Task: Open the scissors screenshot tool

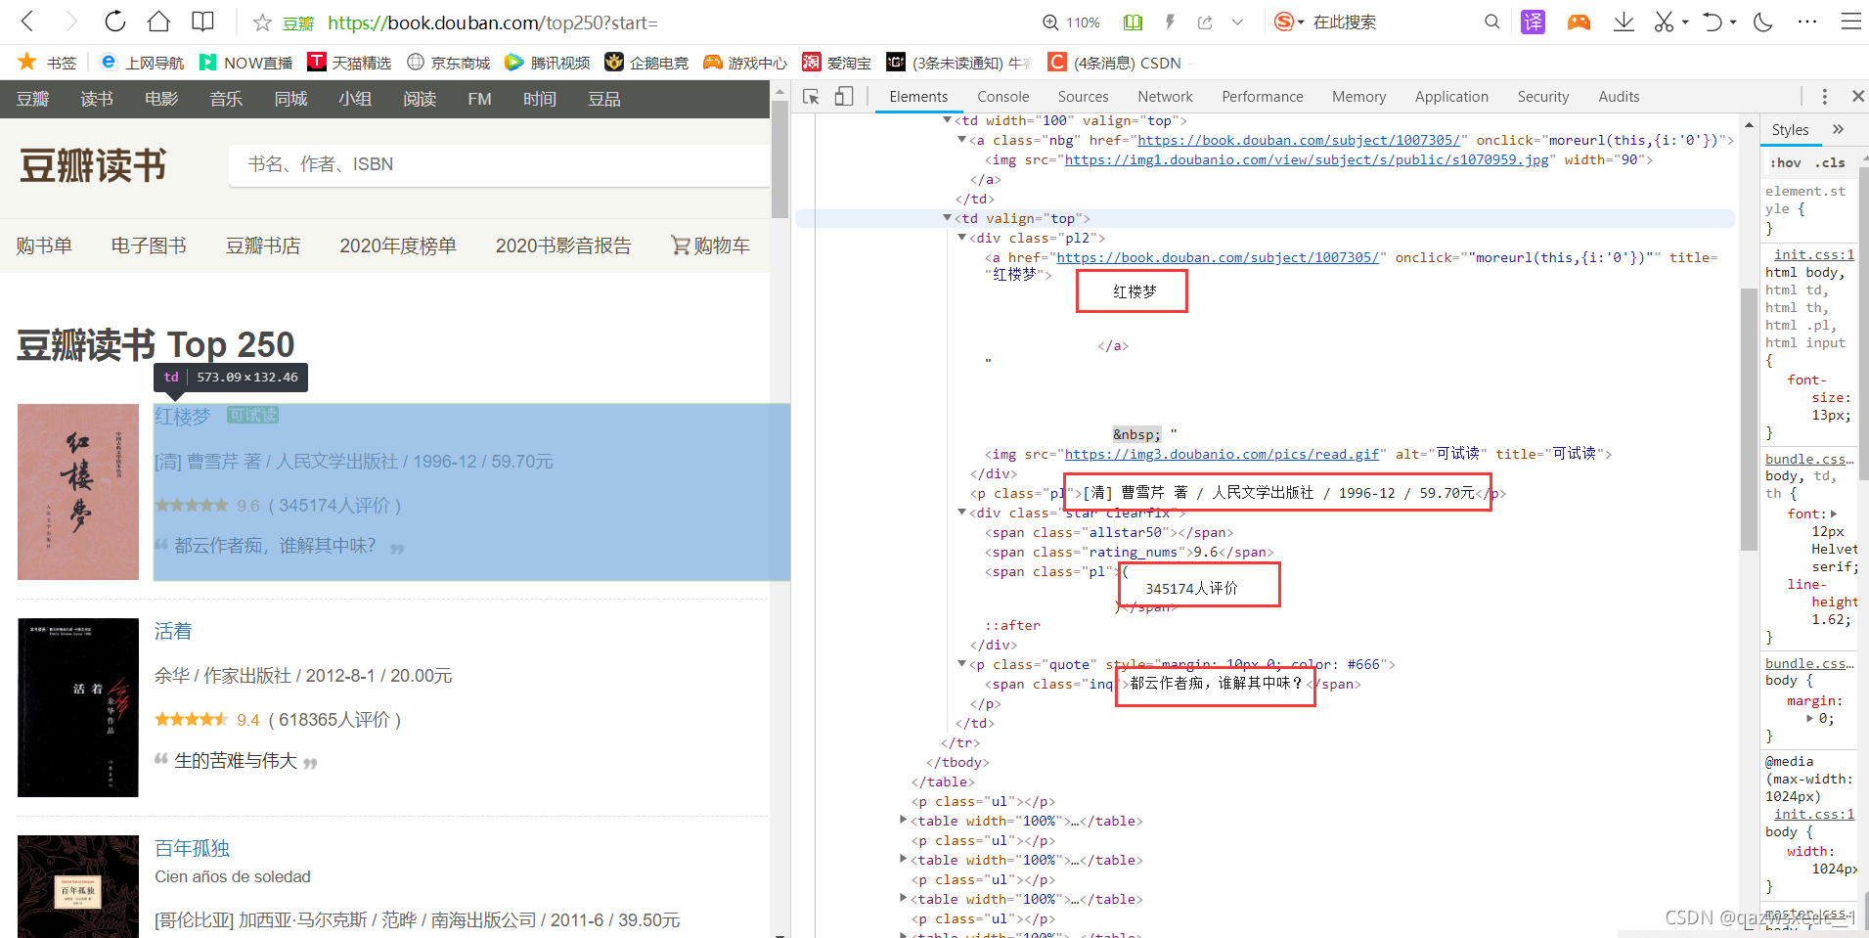Action: 1664,22
